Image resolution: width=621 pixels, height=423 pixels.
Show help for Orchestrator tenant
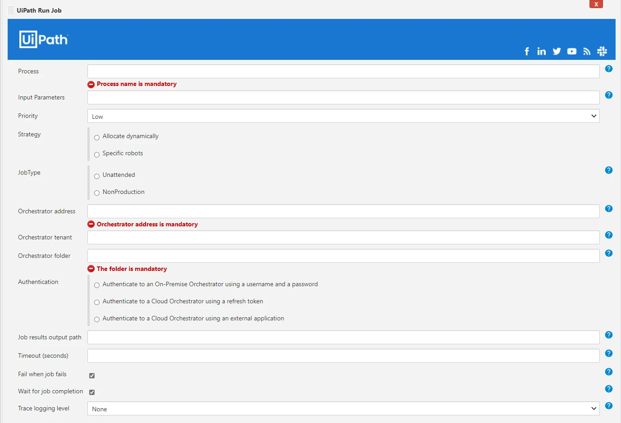pyautogui.click(x=609, y=235)
